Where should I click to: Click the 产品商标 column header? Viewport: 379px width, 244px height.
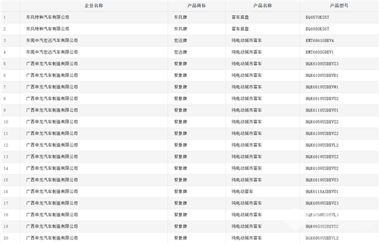(x=196, y=6)
